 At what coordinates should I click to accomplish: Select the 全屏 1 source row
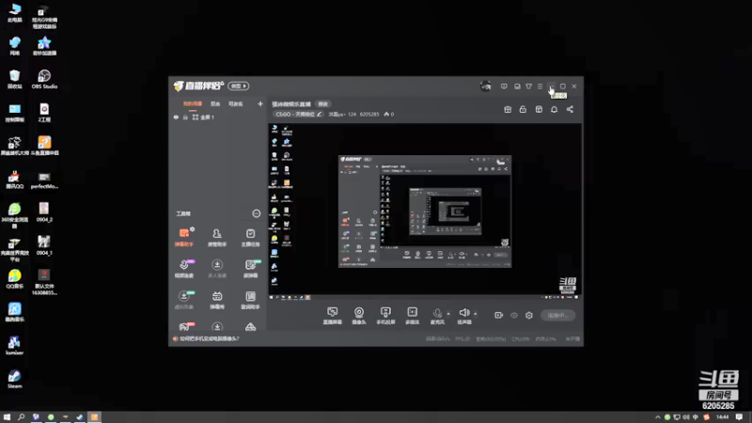point(218,117)
